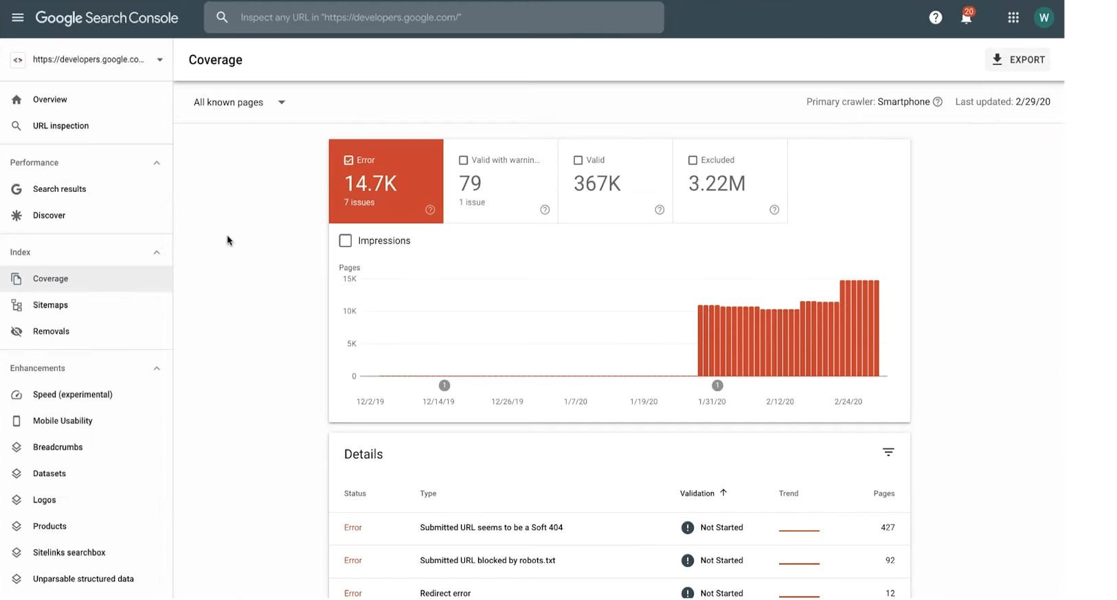Show help for the Excluded card
This screenshot has width=1117, height=600.
[774, 210]
